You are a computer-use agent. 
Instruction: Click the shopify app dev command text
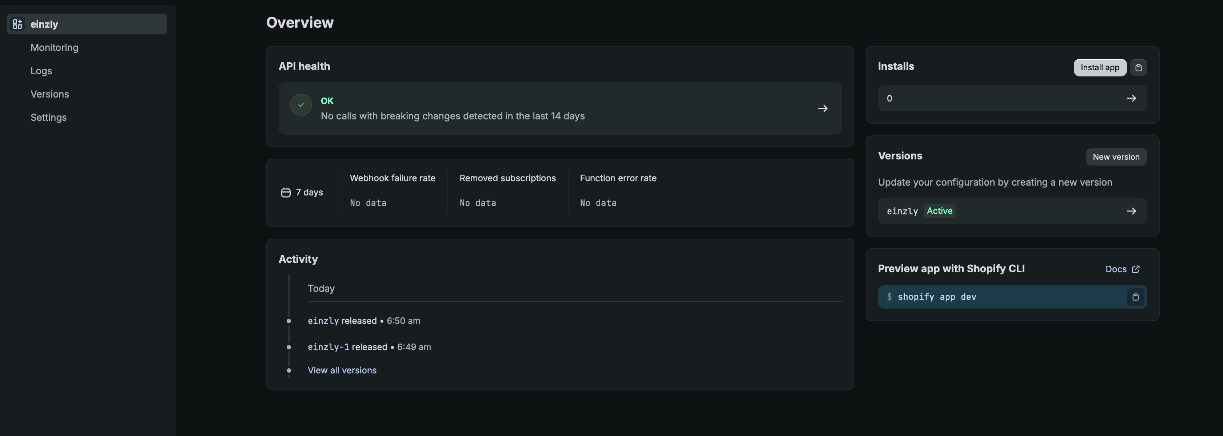[x=936, y=297]
